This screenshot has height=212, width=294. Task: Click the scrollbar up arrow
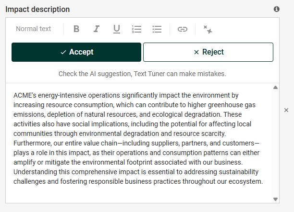(275, 88)
